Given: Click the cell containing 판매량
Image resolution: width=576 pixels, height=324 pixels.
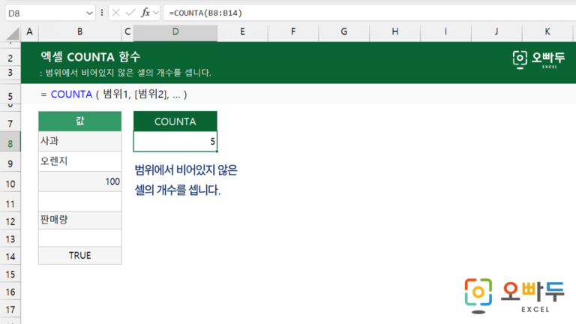Looking at the screenshot, I should [x=79, y=220].
